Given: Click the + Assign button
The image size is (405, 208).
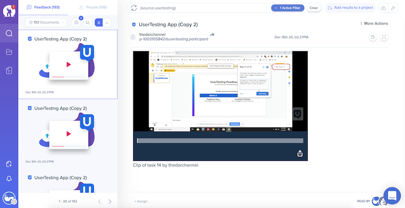Looking at the screenshot, I should [141, 201].
